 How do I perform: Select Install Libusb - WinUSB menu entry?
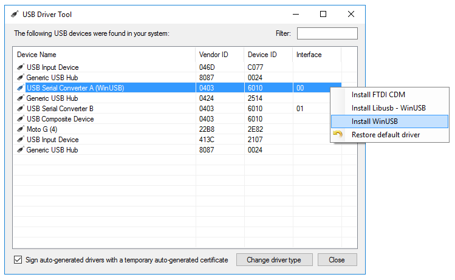pyautogui.click(x=388, y=108)
